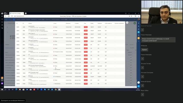Click the Себестоимость column header
Viewport: 183px width, 103px height.
(x=108, y=23)
